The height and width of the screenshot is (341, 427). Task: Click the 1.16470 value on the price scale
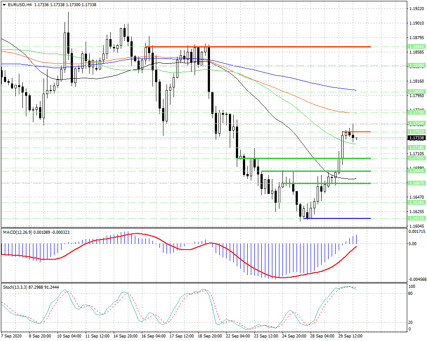tap(416, 197)
